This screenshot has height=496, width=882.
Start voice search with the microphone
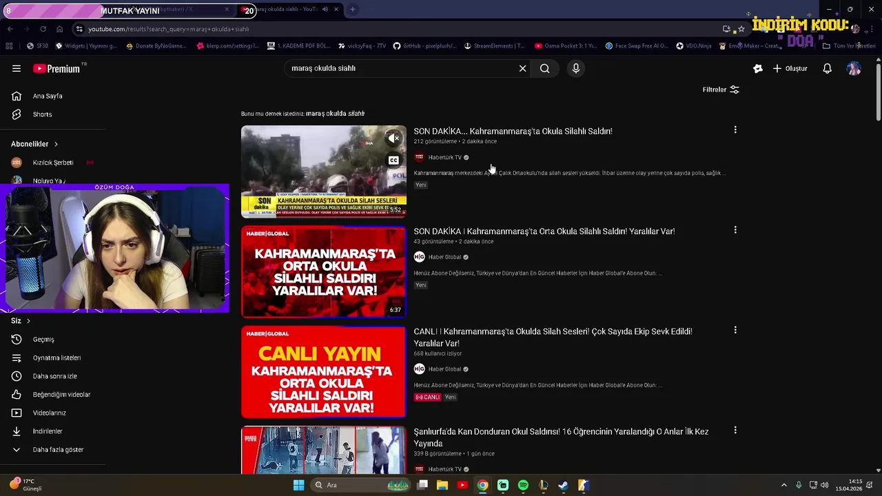click(x=576, y=68)
